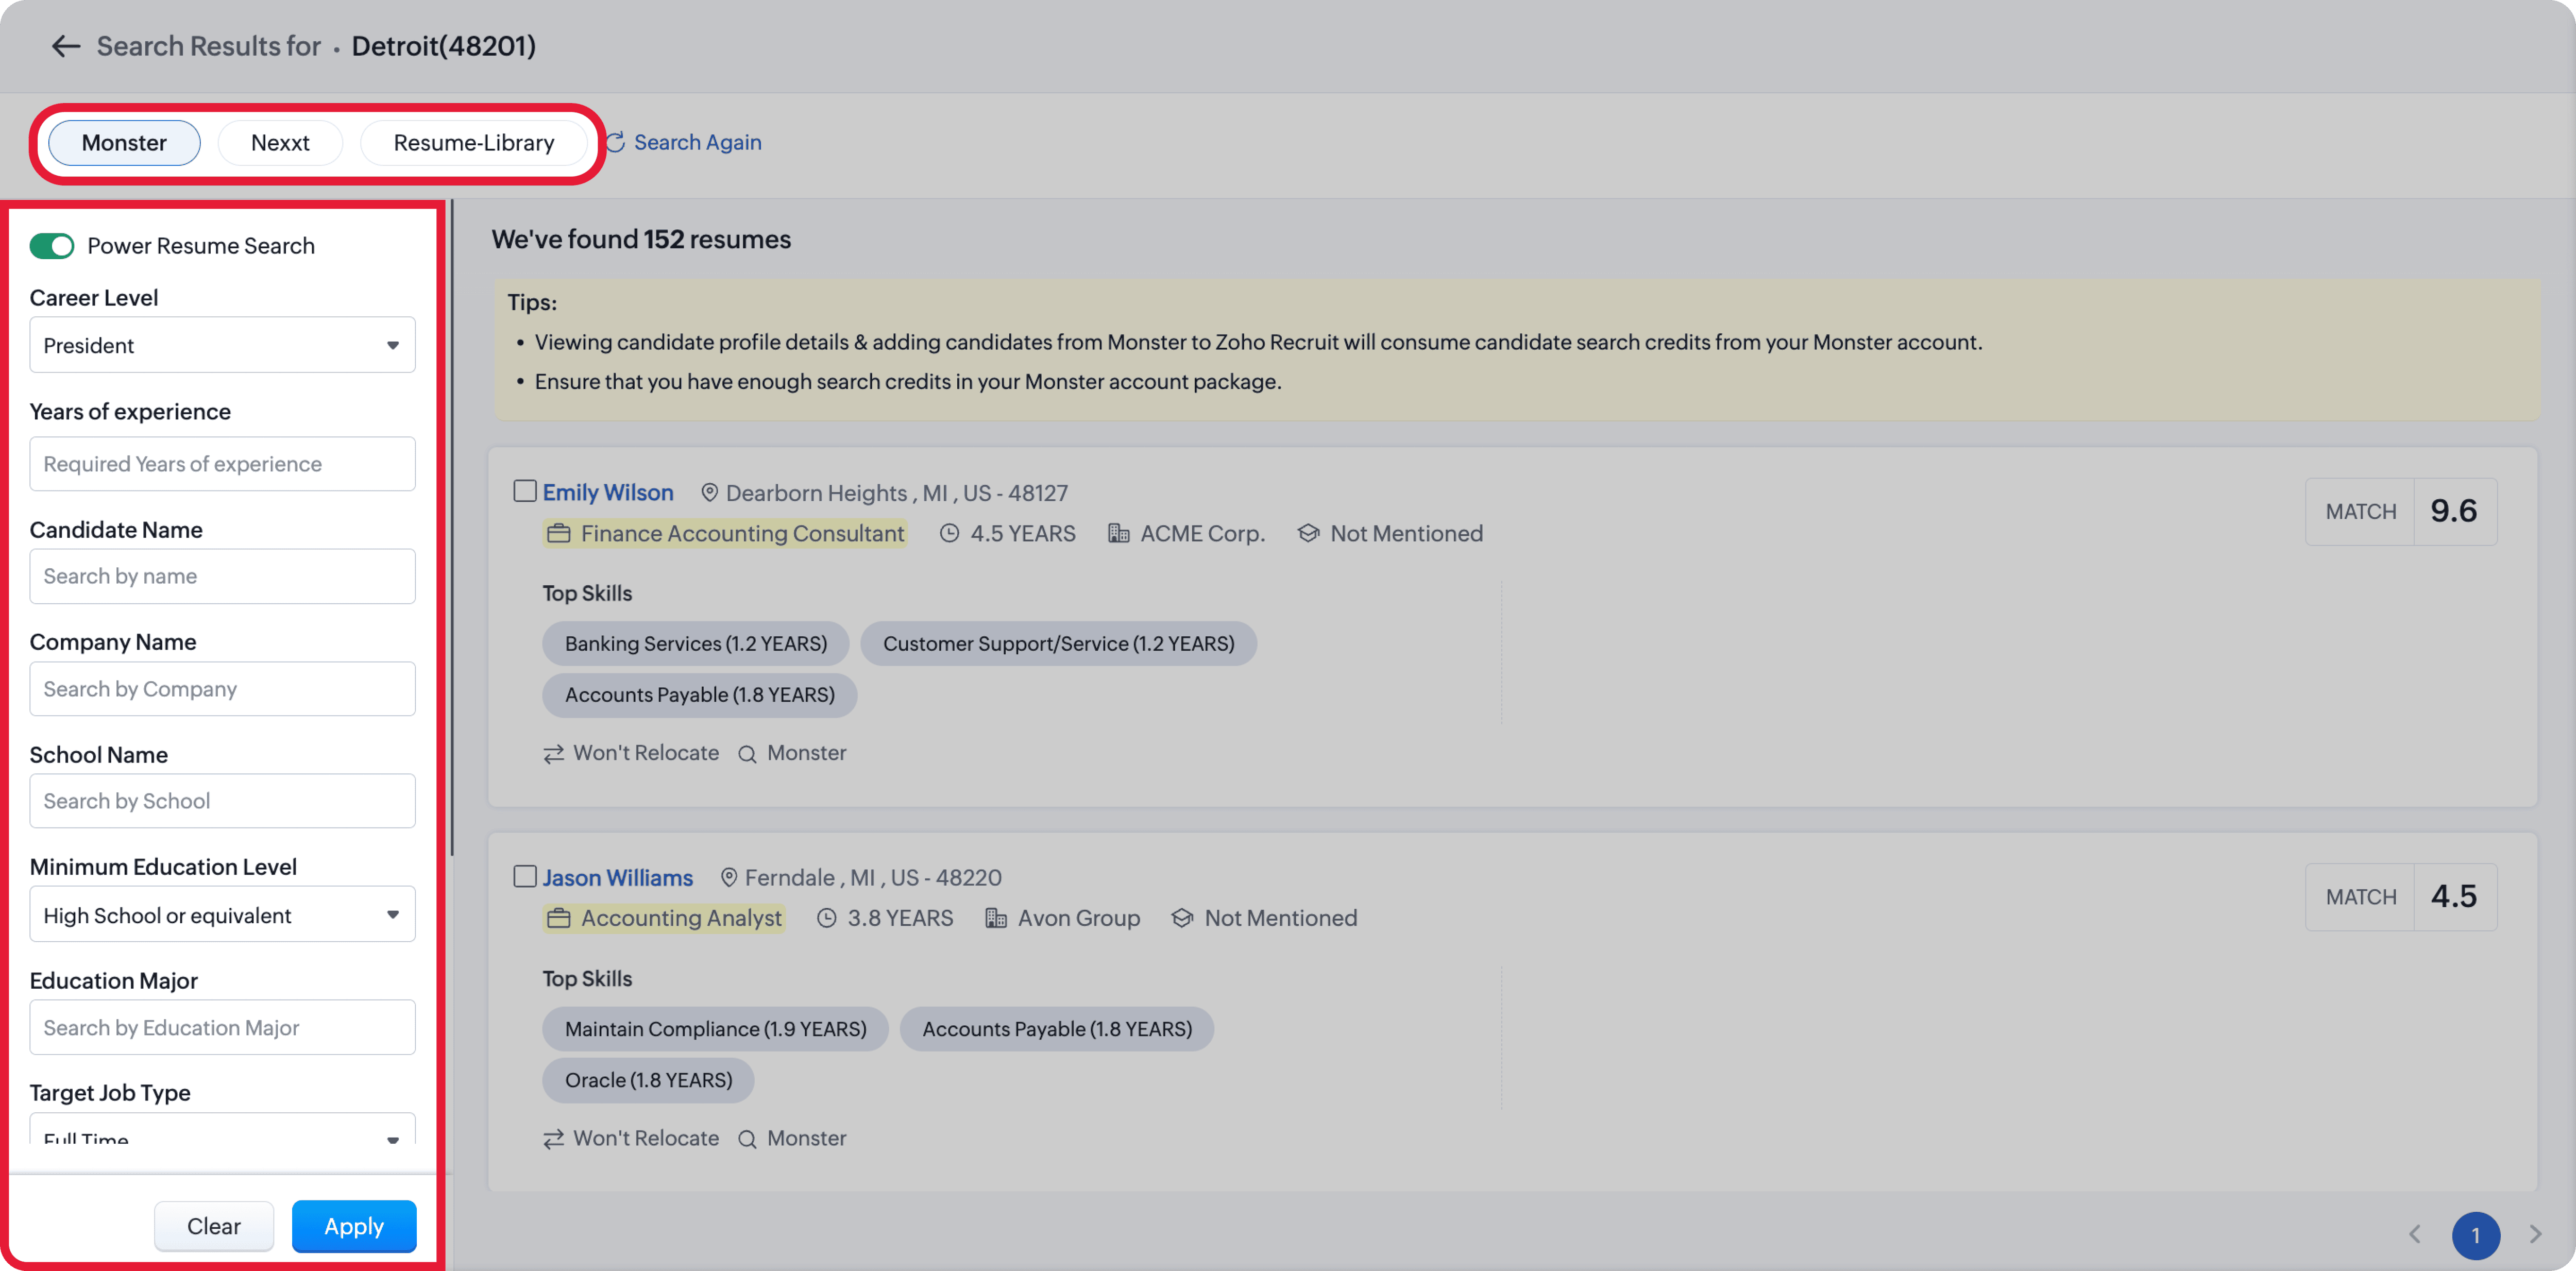Image resolution: width=2576 pixels, height=1271 pixels.
Task: Check the box next to Emily Wilson
Action: click(x=525, y=491)
